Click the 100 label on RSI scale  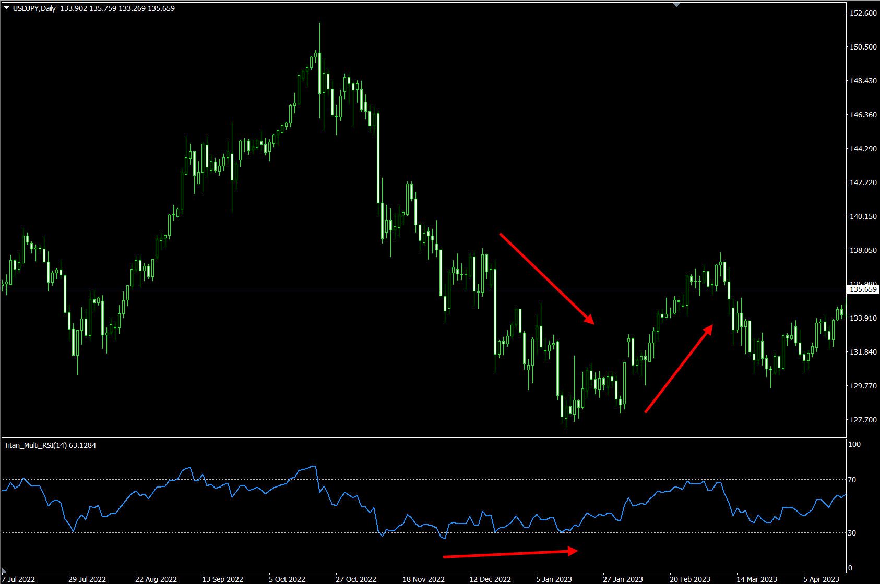[x=854, y=444]
